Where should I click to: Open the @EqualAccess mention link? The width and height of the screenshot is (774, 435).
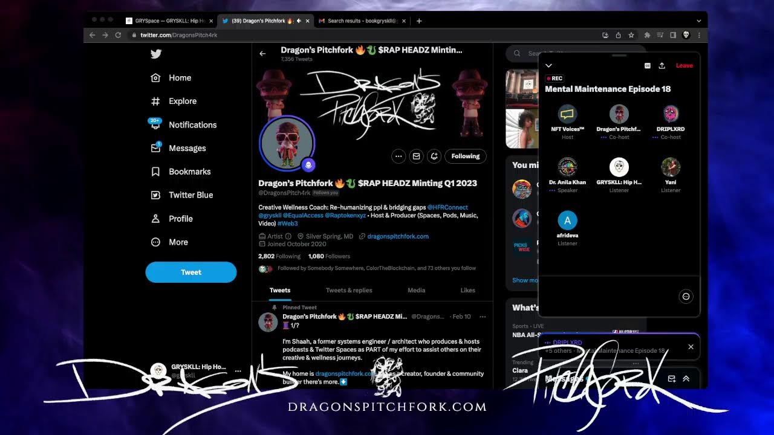[x=303, y=215]
